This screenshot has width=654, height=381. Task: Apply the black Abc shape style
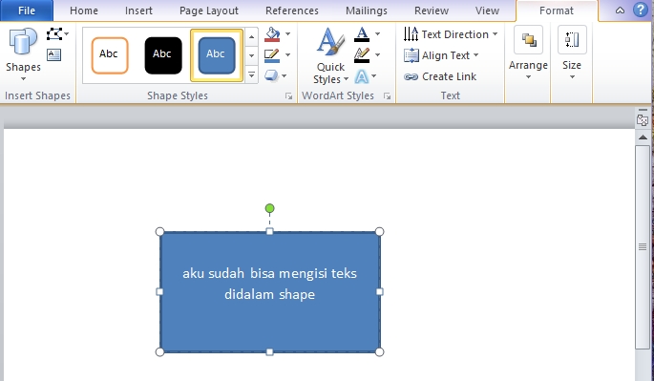[163, 55]
